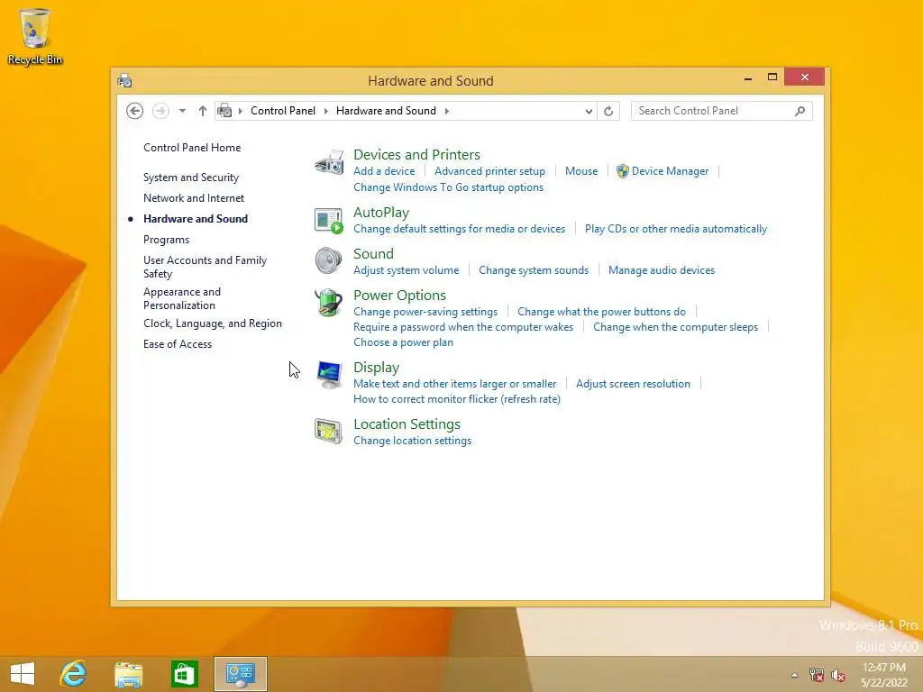Go to System and Security category
Image resolution: width=923 pixels, height=692 pixels.
(191, 178)
